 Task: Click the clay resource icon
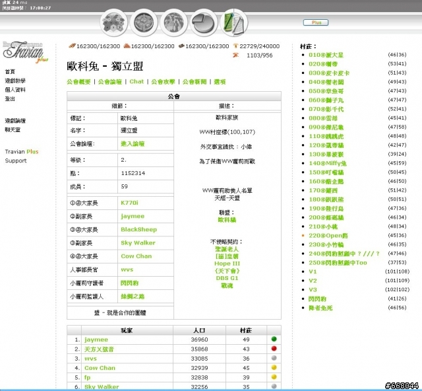point(127,46)
